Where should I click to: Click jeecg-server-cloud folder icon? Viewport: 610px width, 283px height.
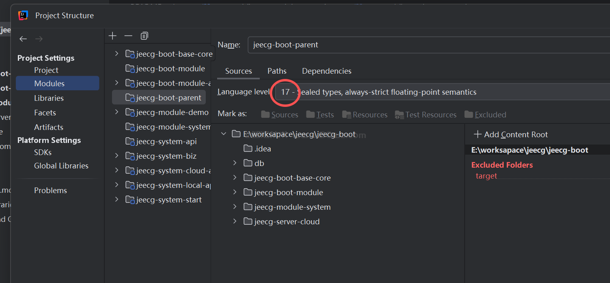(x=248, y=221)
